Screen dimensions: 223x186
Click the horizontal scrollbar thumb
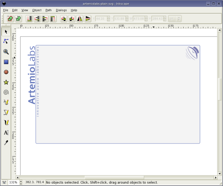pos(114,178)
